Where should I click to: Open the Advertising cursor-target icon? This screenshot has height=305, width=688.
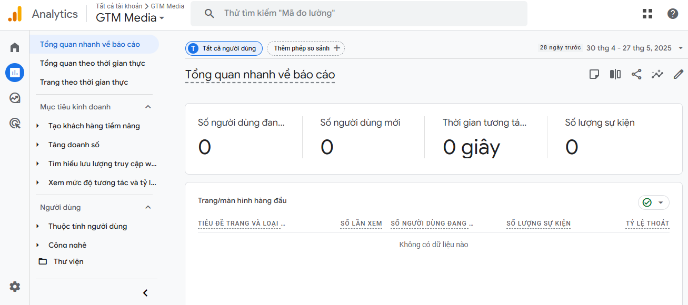pyautogui.click(x=15, y=124)
